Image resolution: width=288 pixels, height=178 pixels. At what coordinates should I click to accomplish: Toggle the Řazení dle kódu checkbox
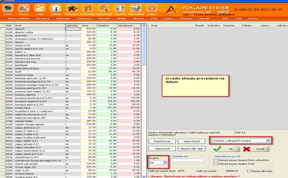[249, 171]
